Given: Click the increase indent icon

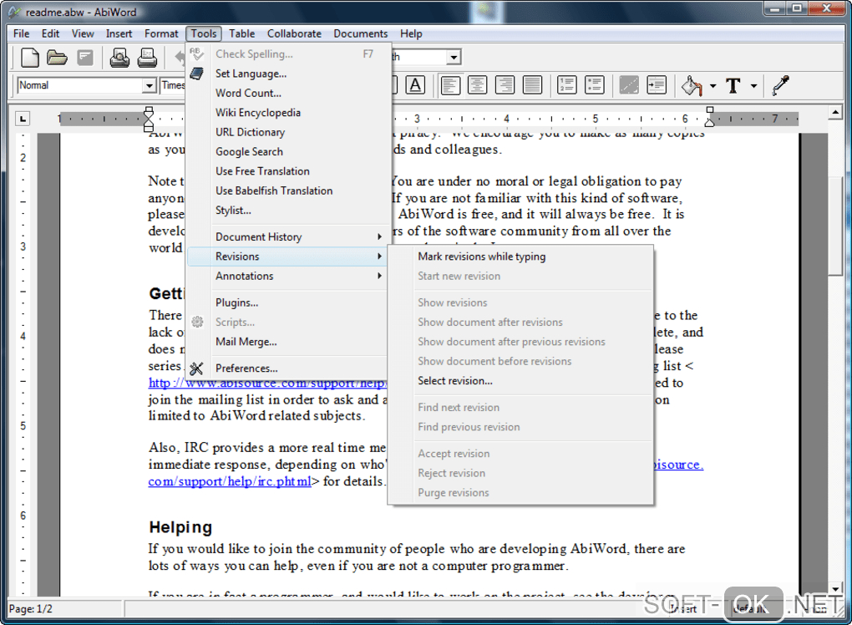Looking at the screenshot, I should pyautogui.click(x=657, y=85).
